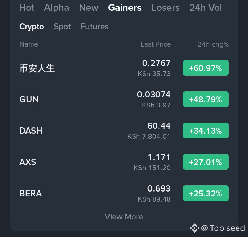Open the Alpha tab
The width and height of the screenshot is (248, 237).
tap(56, 8)
